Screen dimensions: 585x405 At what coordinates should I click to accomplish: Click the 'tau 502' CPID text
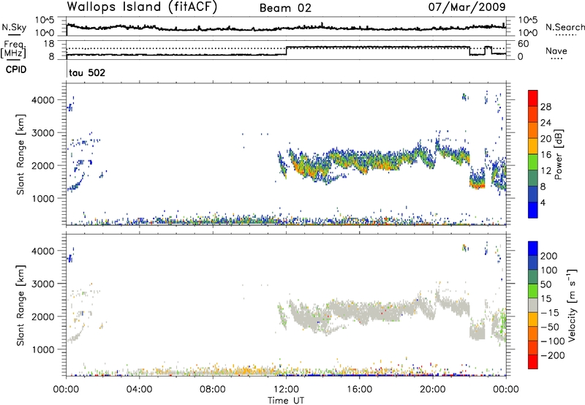[x=87, y=72]
